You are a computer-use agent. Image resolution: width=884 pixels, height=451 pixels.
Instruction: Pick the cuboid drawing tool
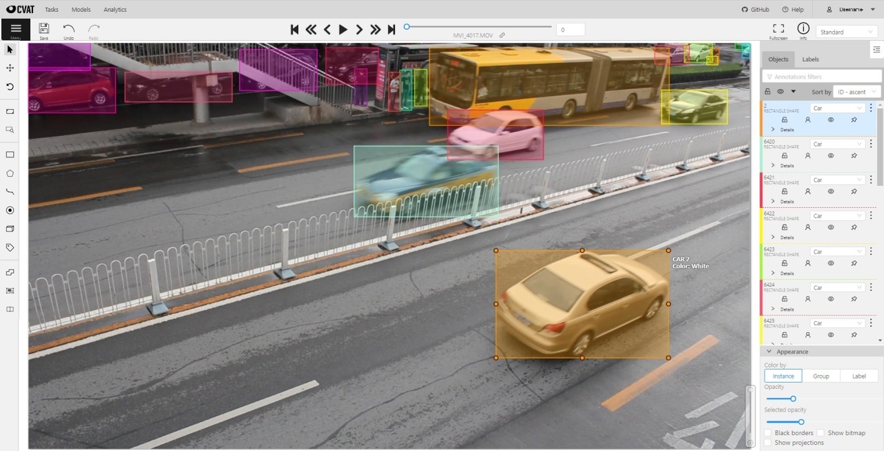pos(10,229)
